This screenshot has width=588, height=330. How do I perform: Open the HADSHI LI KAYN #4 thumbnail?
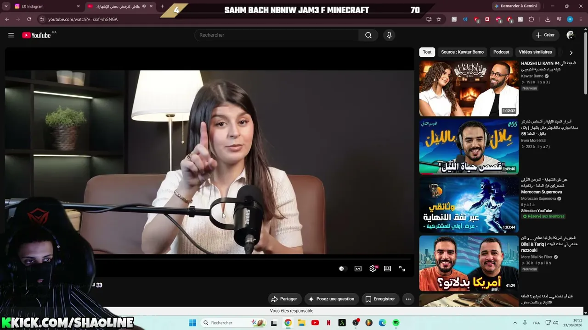tap(469, 88)
